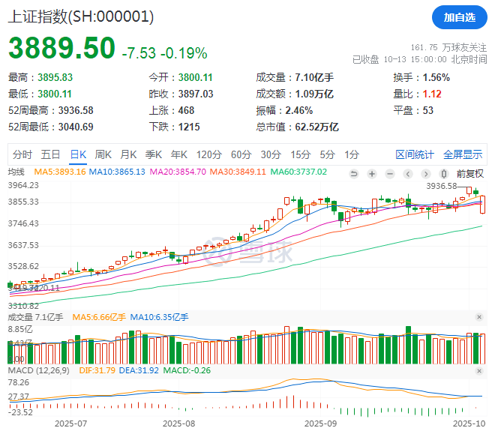Image resolution: width=501 pixels, height=434 pixels.
Task: Select the 月K period tab
Action: [128, 155]
